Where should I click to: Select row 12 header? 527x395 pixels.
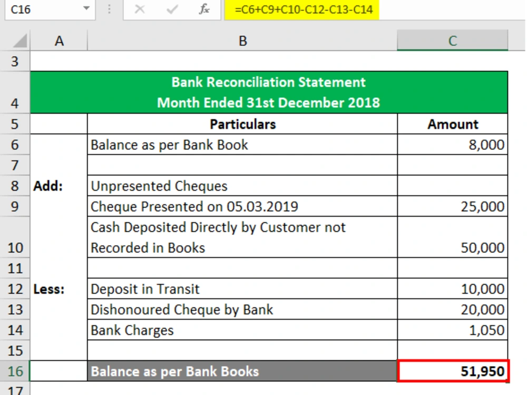(x=15, y=289)
